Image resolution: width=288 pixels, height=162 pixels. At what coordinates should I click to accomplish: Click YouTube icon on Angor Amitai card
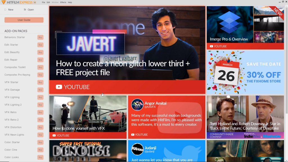point(133,135)
